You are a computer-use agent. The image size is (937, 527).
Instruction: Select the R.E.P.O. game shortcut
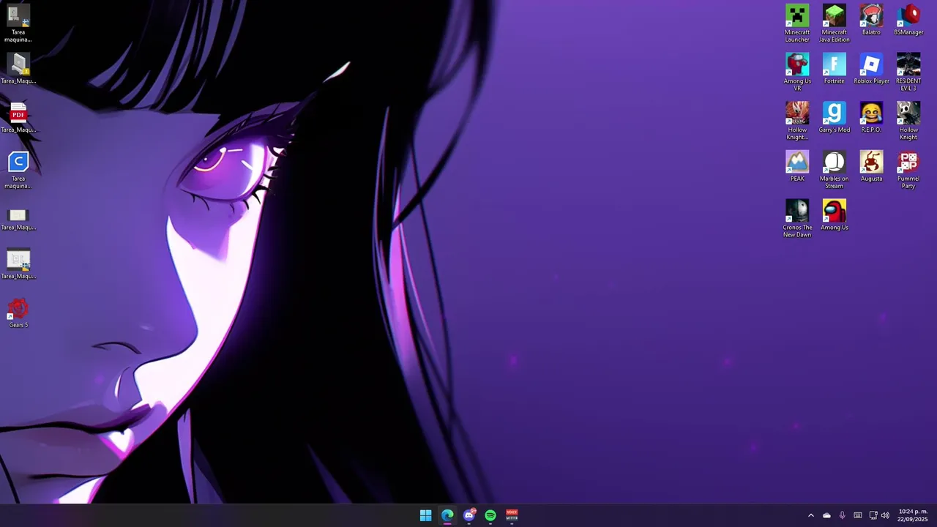click(x=871, y=118)
